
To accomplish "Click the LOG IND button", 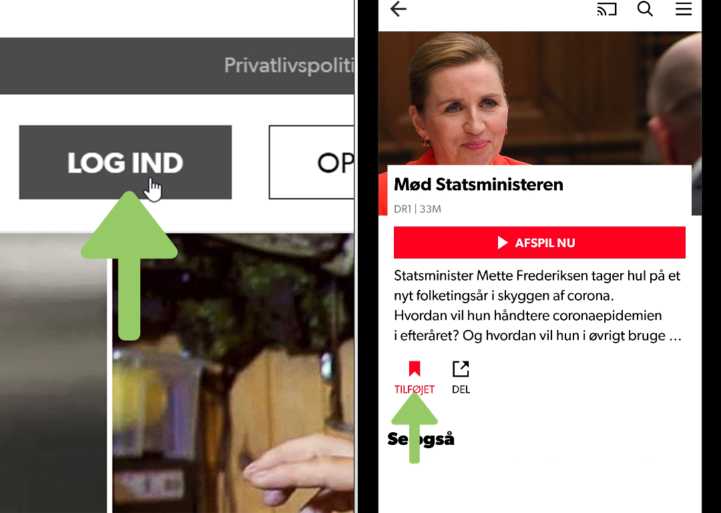I will coord(125,162).
